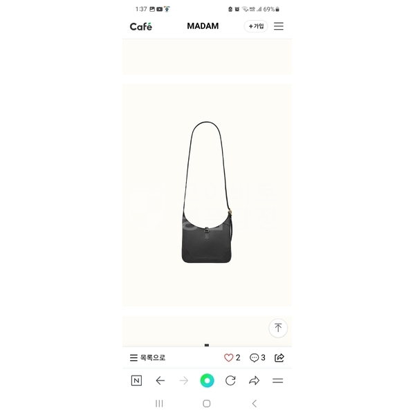The height and width of the screenshot is (415, 415).
Task: Open Naver home N icon
Action: click(x=136, y=380)
